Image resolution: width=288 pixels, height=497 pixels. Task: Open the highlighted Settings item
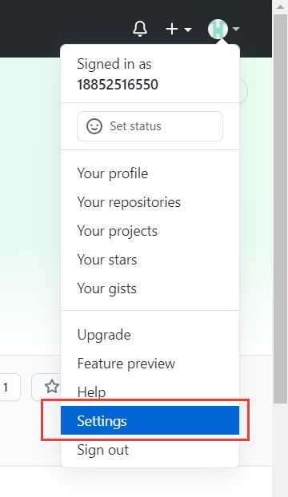(x=150, y=420)
